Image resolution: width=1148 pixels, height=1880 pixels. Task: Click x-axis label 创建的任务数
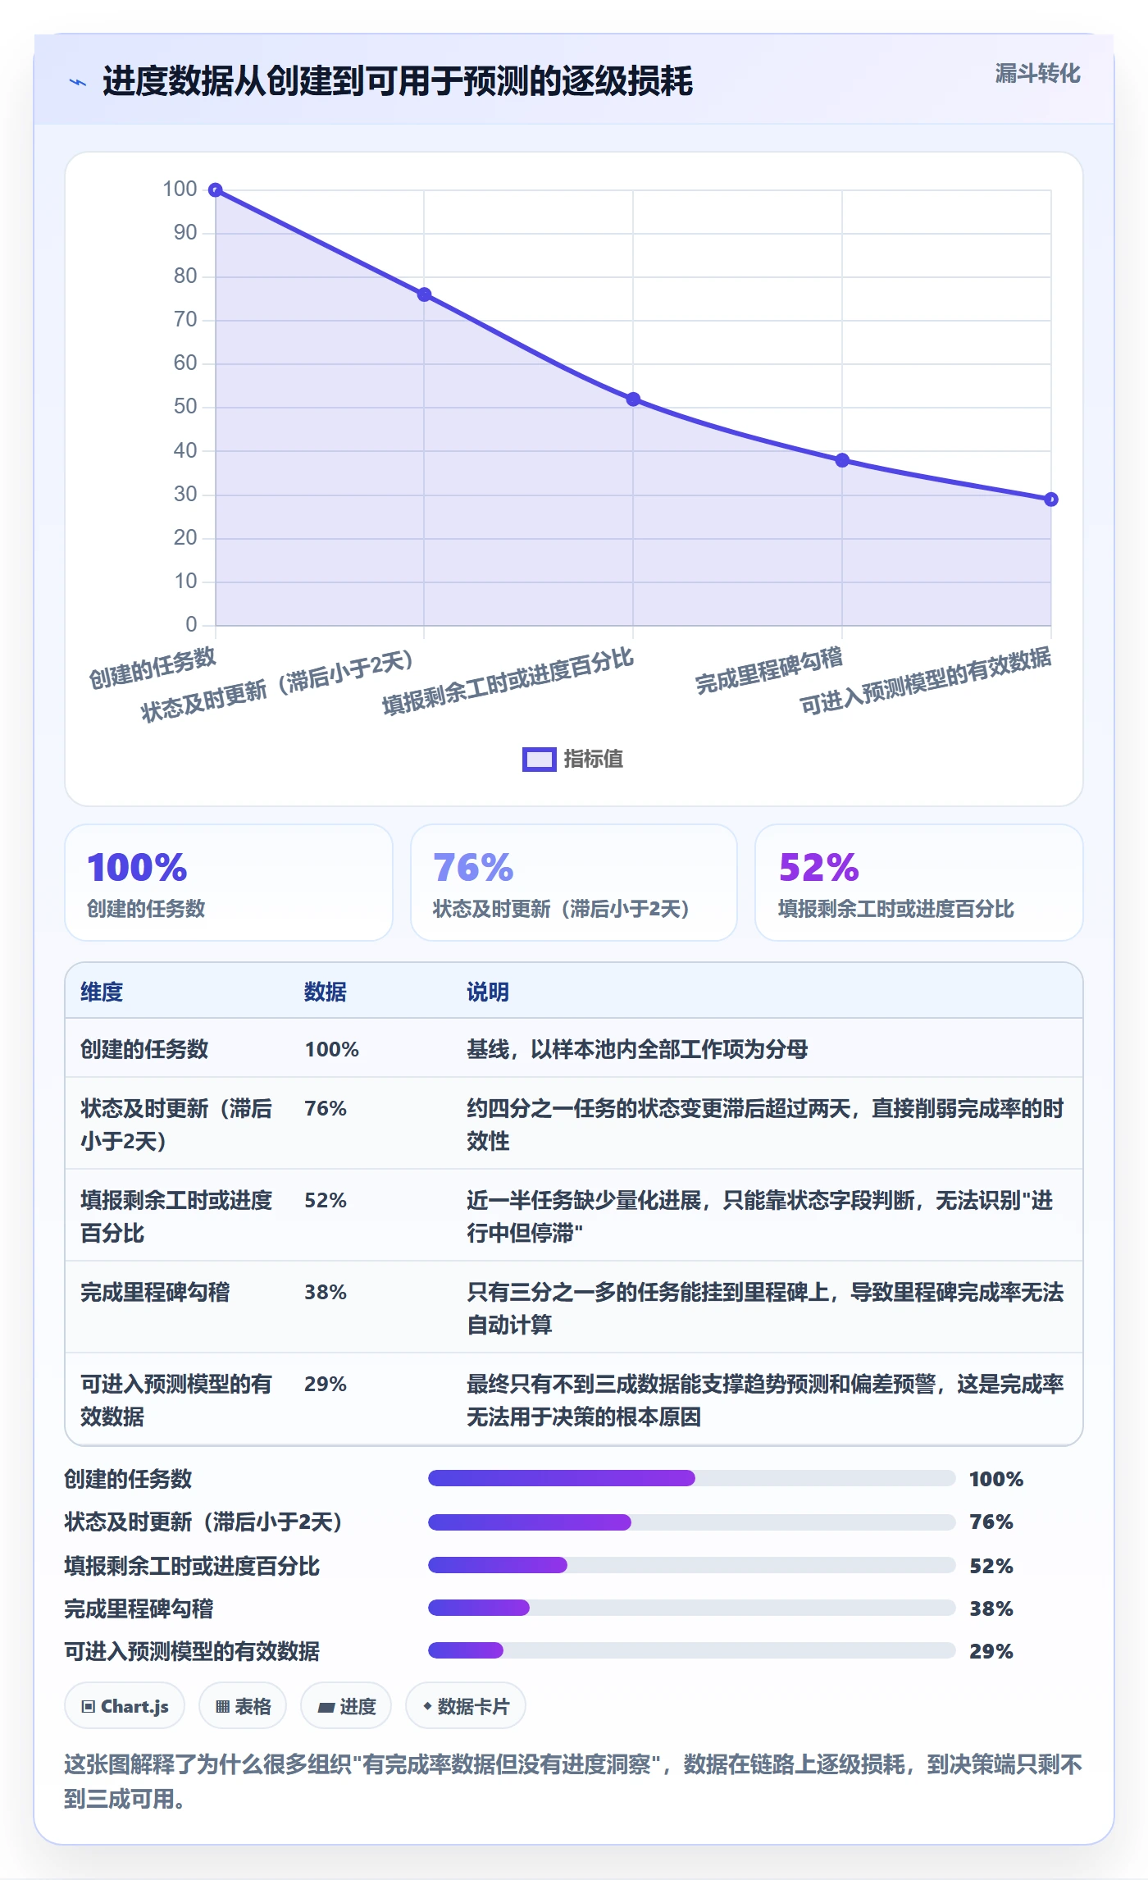click(153, 668)
